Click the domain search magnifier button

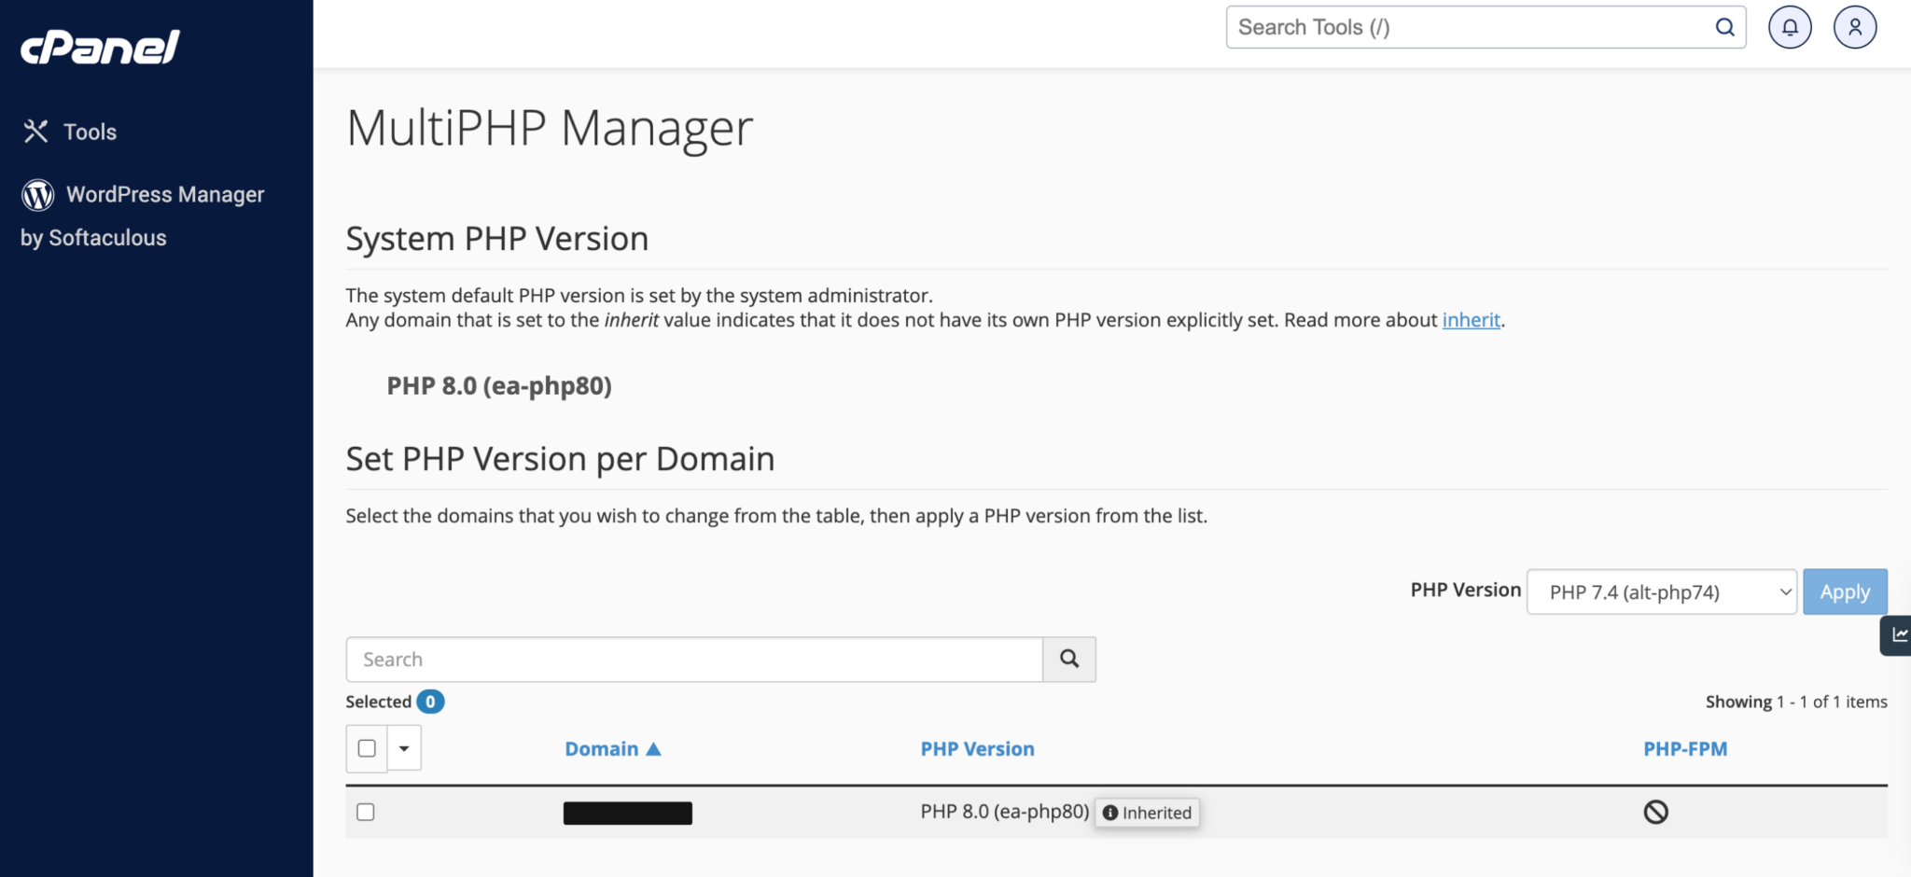[x=1068, y=659]
